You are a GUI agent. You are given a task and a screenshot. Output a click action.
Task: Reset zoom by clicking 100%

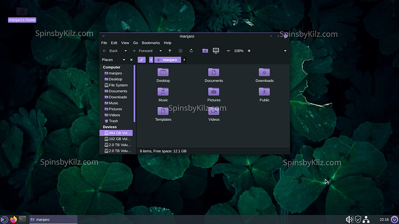click(x=239, y=51)
